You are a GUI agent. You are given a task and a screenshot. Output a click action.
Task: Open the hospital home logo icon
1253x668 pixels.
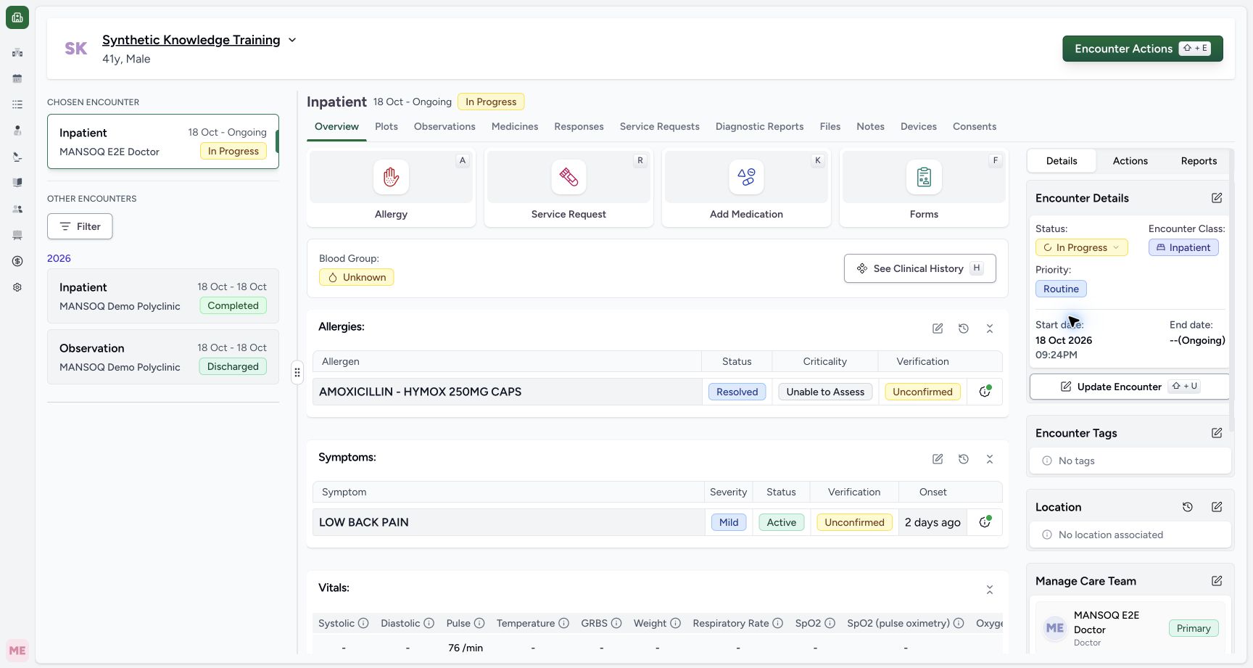coord(17,17)
